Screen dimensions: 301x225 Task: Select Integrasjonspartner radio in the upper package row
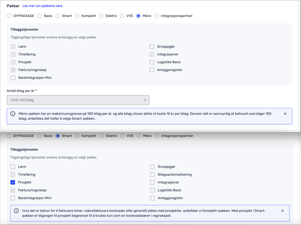(x=156, y=16)
